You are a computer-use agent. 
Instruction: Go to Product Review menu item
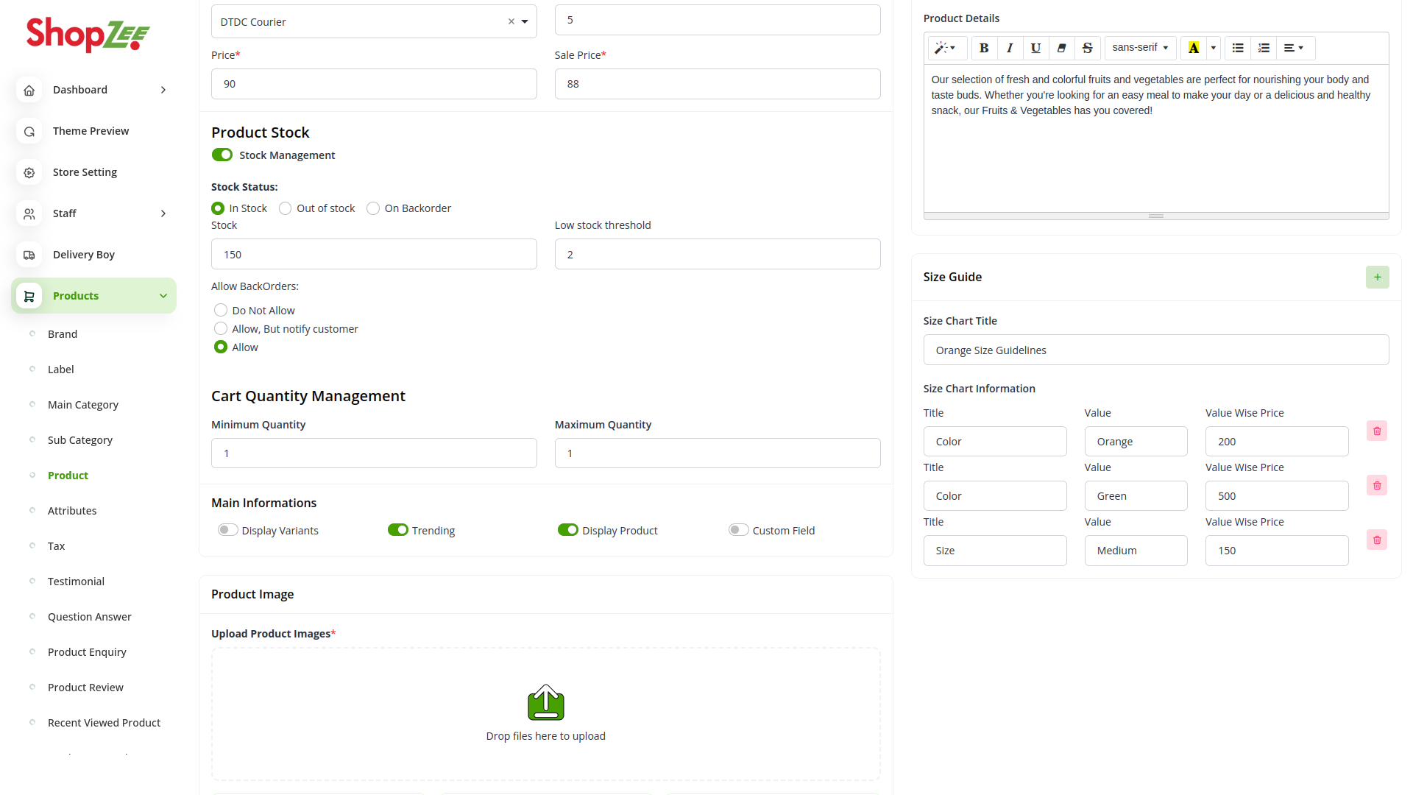[x=85, y=688]
